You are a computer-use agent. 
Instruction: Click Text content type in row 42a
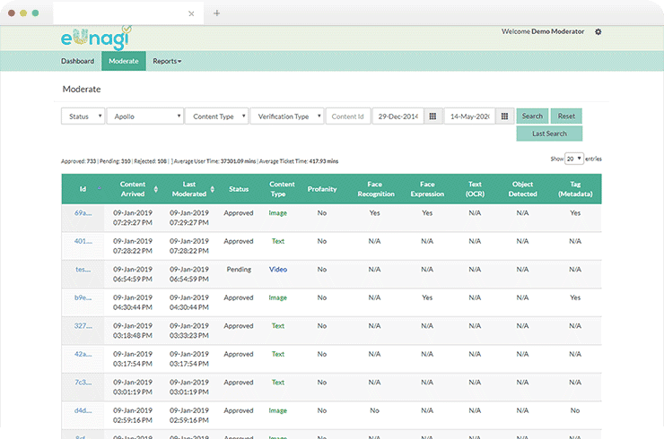pyautogui.click(x=278, y=354)
